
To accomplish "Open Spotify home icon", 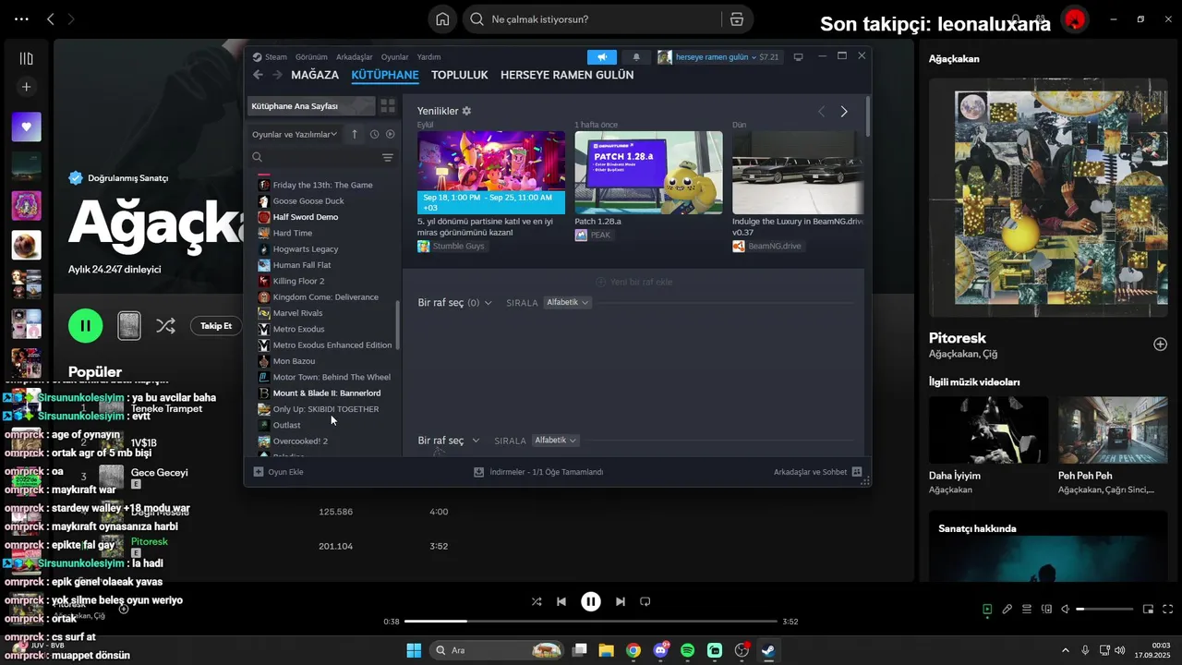I will pos(442,19).
